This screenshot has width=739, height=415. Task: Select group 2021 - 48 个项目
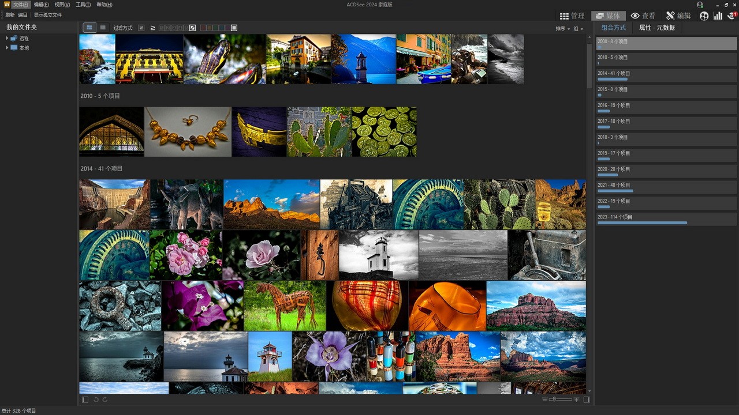pos(666,187)
